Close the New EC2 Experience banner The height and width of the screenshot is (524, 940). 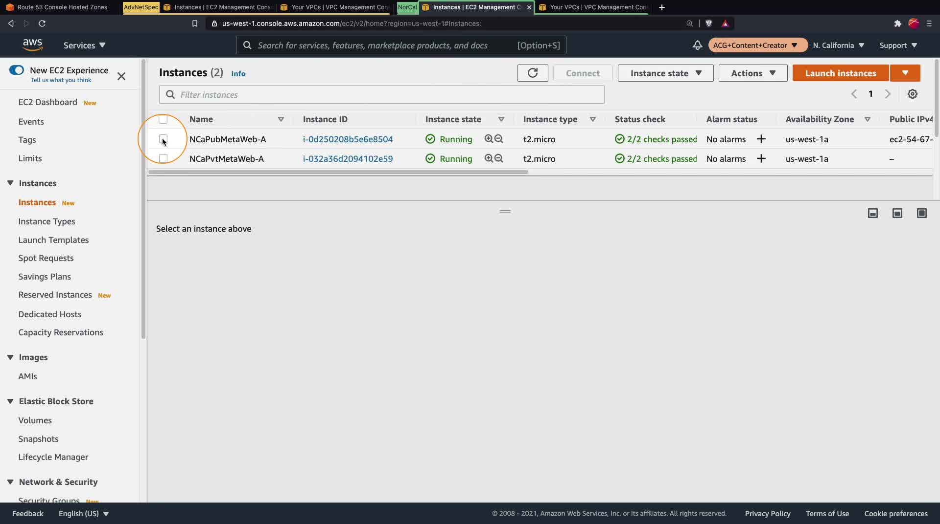click(x=121, y=76)
